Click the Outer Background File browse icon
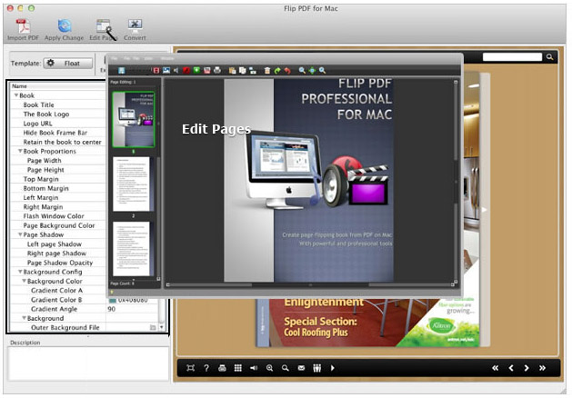This screenshot has height=398, width=572. pyautogui.click(x=153, y=328)
